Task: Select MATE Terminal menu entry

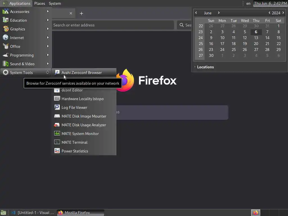Action: point(84,142)
